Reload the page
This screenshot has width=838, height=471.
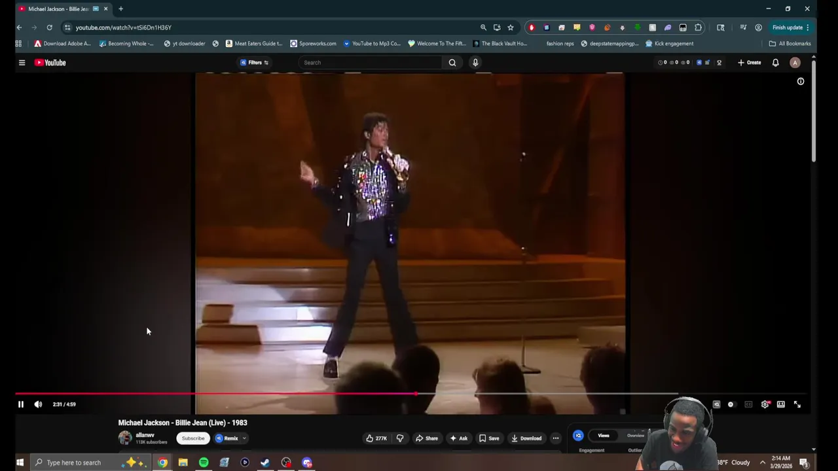tap(49, 27)
